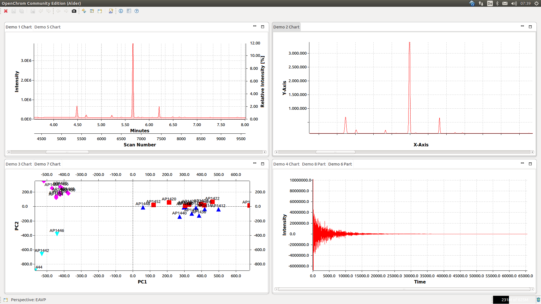The width and height of the screenshot is (541, 304).
Task: Open the system power gear menu
Action: (536, 3)
